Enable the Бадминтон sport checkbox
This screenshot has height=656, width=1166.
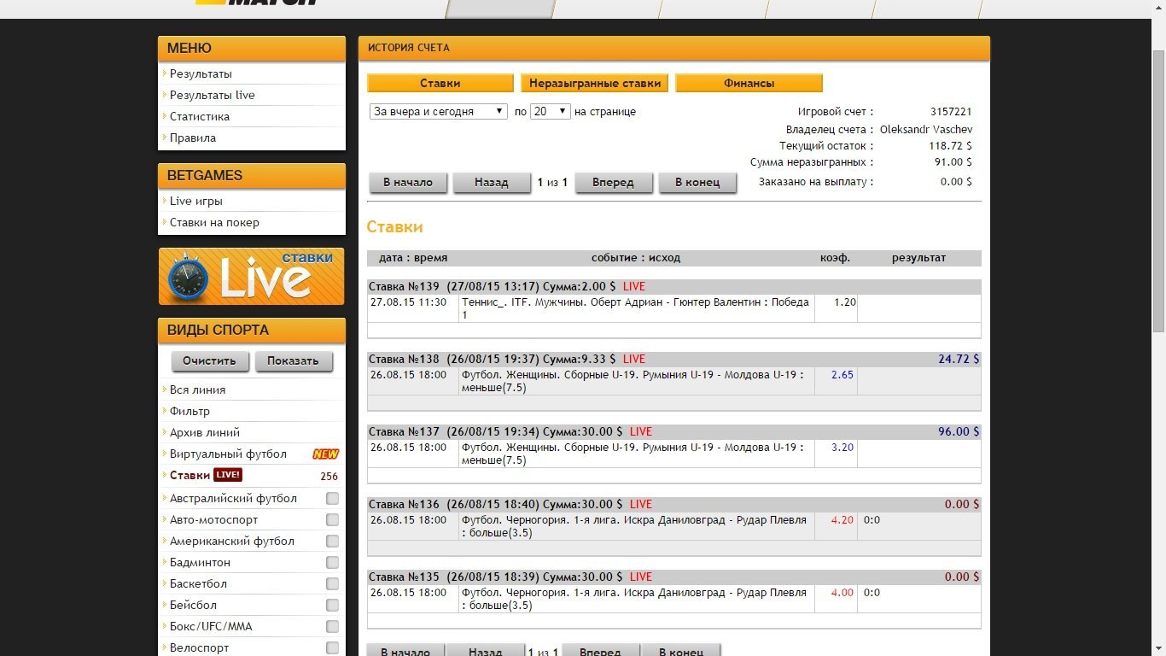[332, 563]
